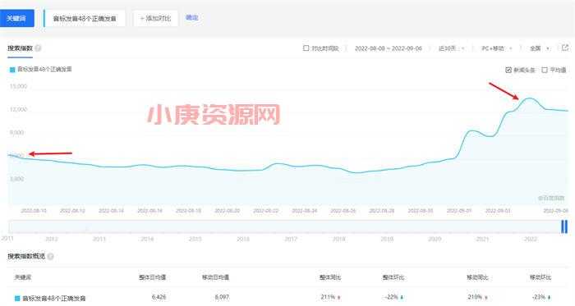Click the blue 关键词 button
Image resolution: width=575 pixels, height=306 pixels.
pos(17,18)
